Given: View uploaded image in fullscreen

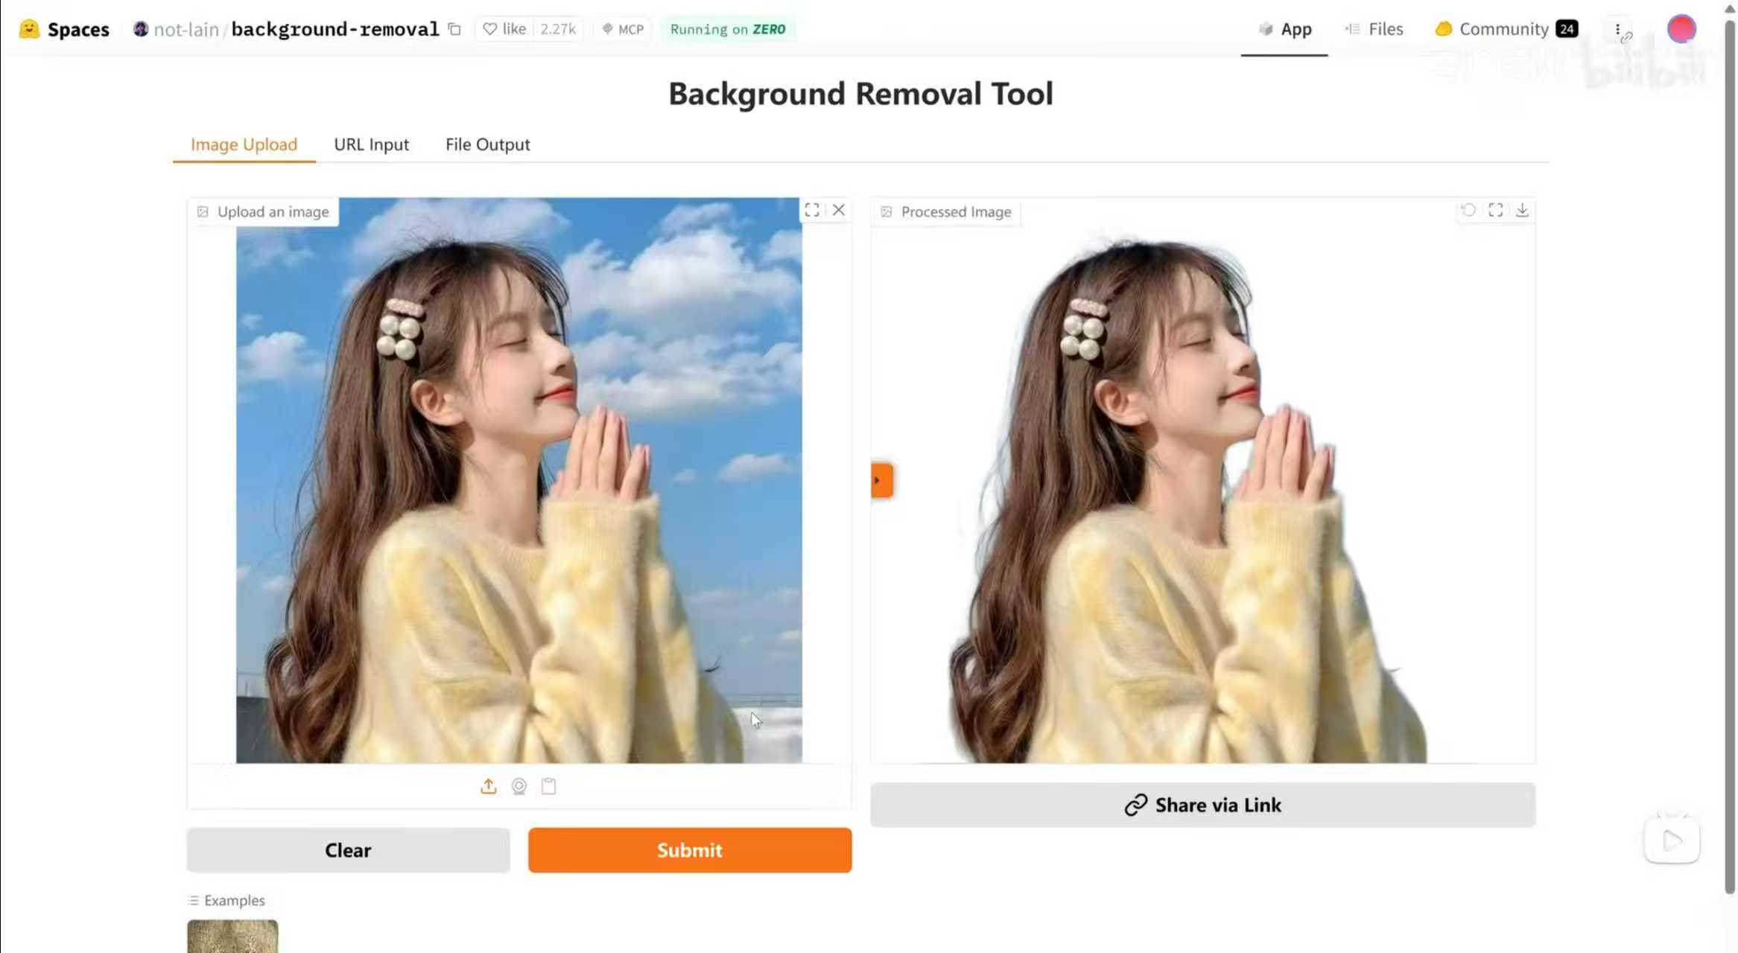Looking at the screenshot, I should click(x=812, y=211).
